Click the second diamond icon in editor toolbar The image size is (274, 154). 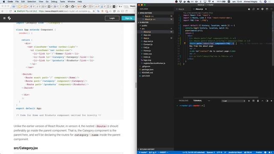(x=262, y=9)
